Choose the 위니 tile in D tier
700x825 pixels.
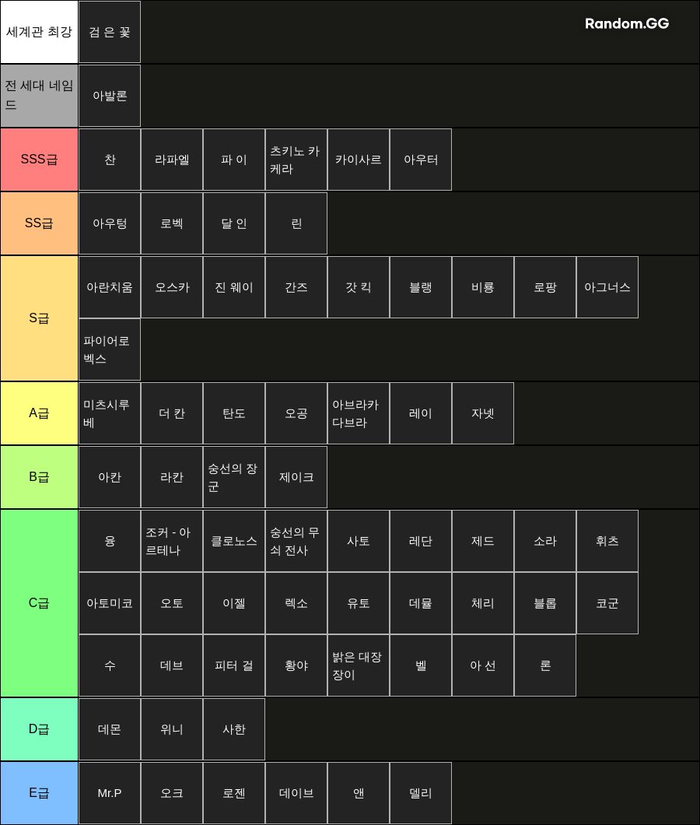171,729
